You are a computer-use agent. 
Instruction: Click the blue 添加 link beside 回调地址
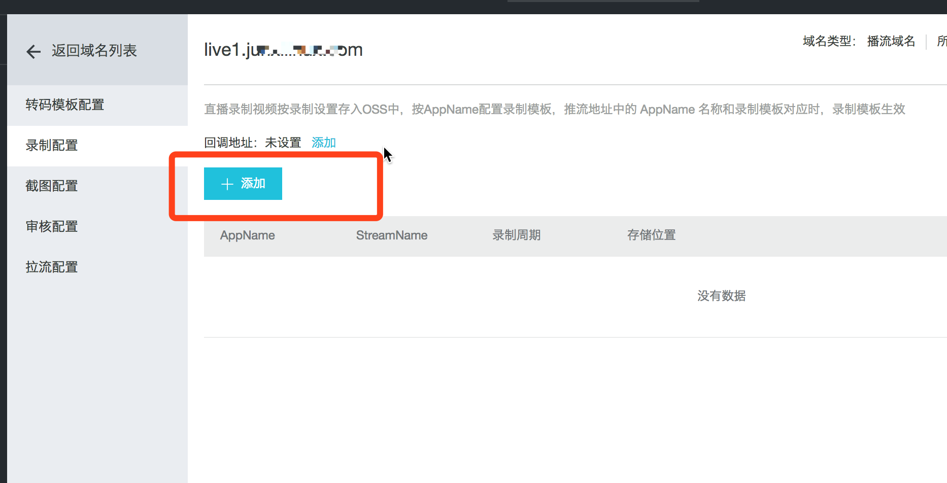click(324, 143)
